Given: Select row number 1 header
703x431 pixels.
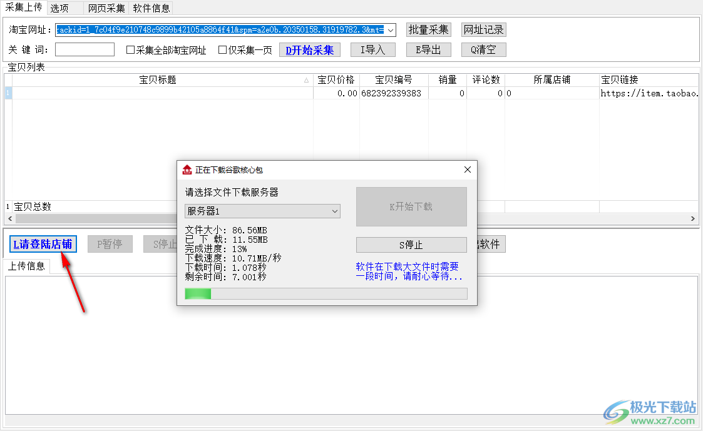Looking at the screenshot, I should coord(8,93).
